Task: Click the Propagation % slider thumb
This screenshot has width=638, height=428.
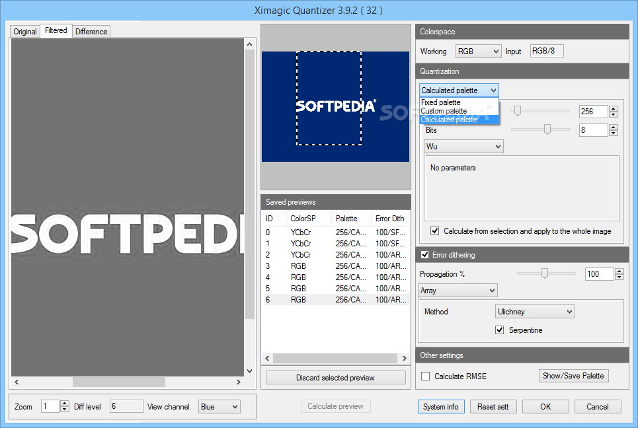Action: click(544, 273)
